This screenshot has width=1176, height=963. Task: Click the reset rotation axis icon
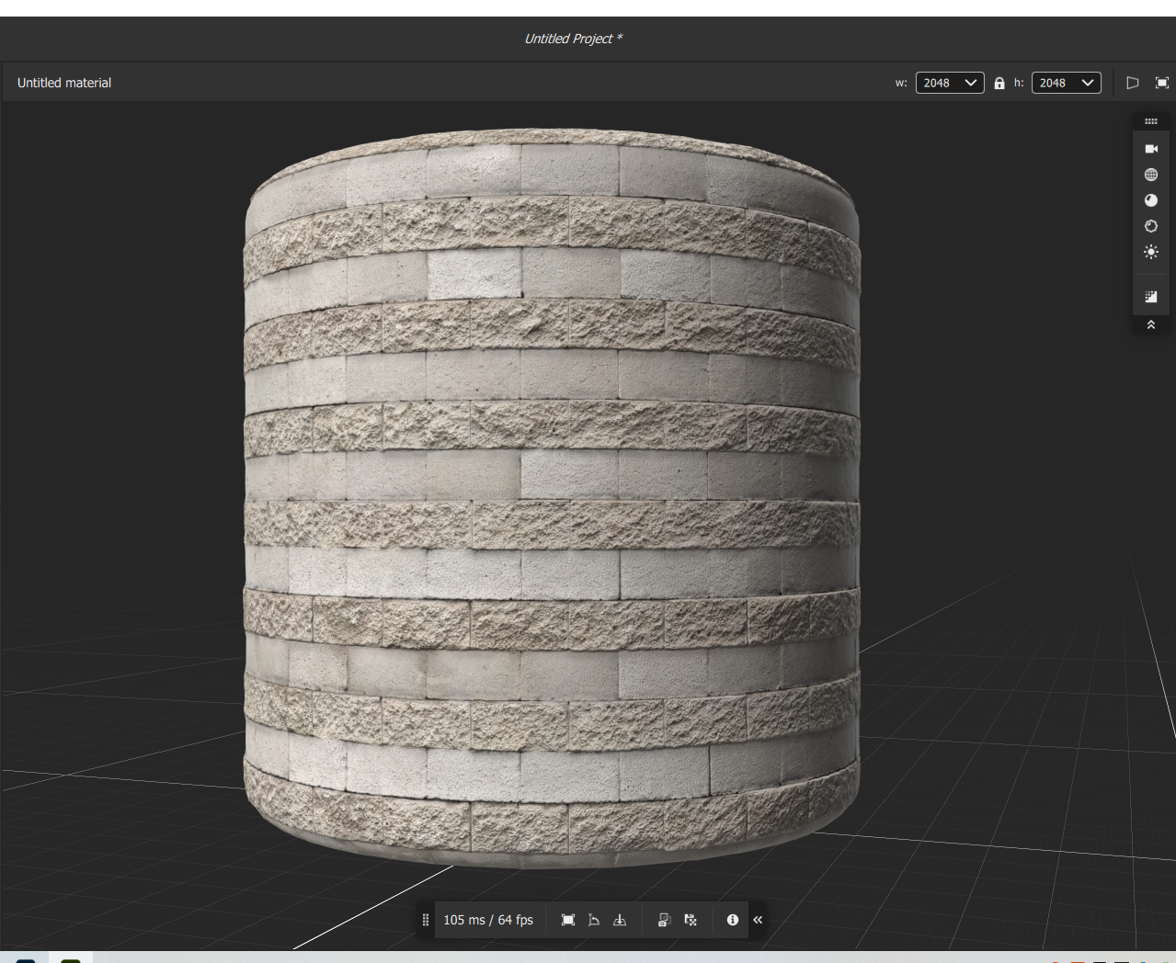594,920
